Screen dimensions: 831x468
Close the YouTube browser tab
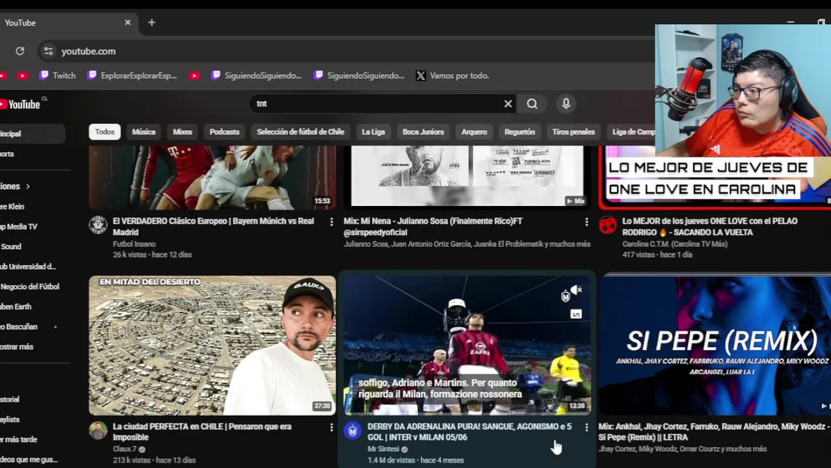[127, 22]
